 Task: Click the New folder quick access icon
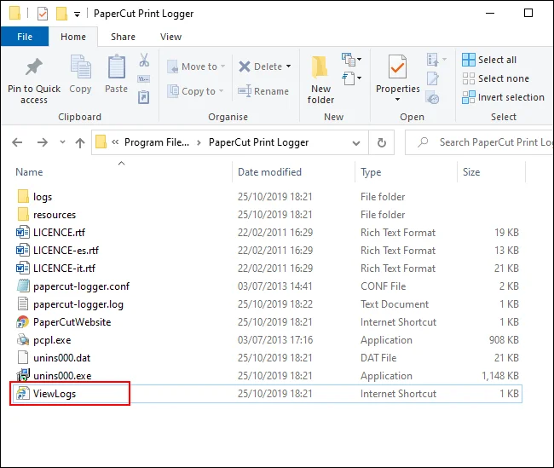61,14
